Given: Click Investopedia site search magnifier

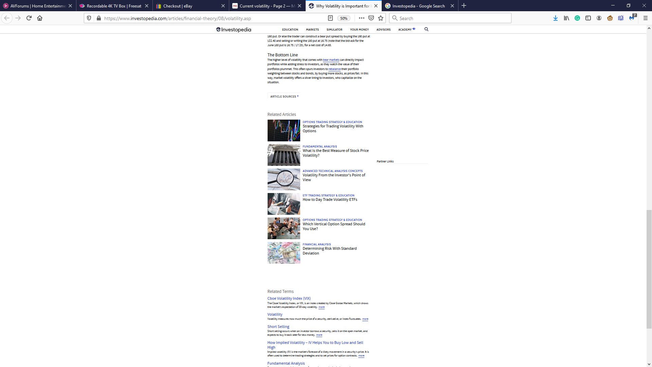Looking at the screenshot, I should (x=427, y=29).
